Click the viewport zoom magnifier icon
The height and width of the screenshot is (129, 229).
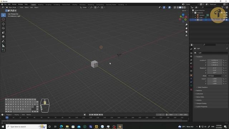(186, 25)
